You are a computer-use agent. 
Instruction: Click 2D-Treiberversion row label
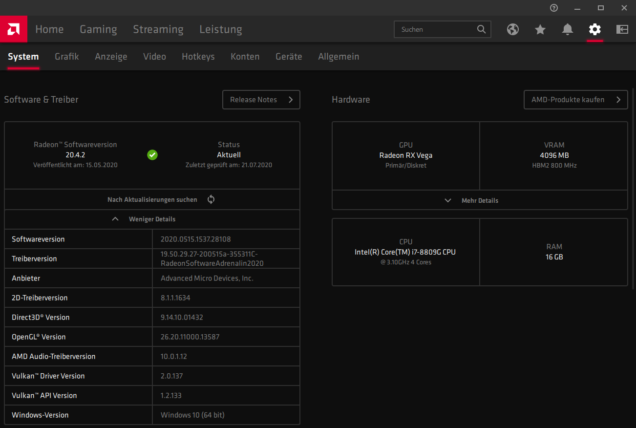pos(40,298)
